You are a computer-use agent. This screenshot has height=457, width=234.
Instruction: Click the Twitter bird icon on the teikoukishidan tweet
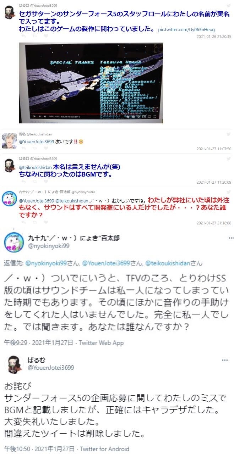228,135
